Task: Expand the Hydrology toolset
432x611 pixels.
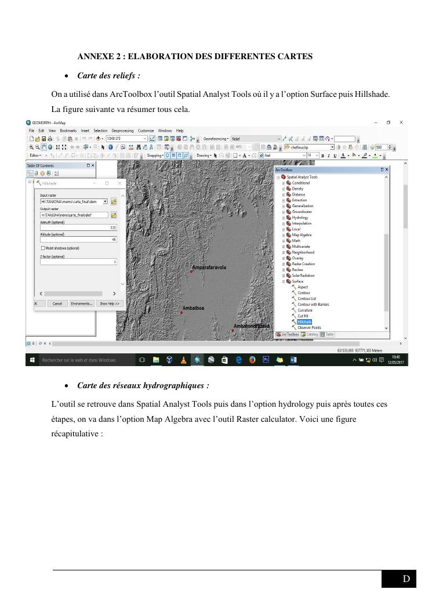Action: (284, 218)
